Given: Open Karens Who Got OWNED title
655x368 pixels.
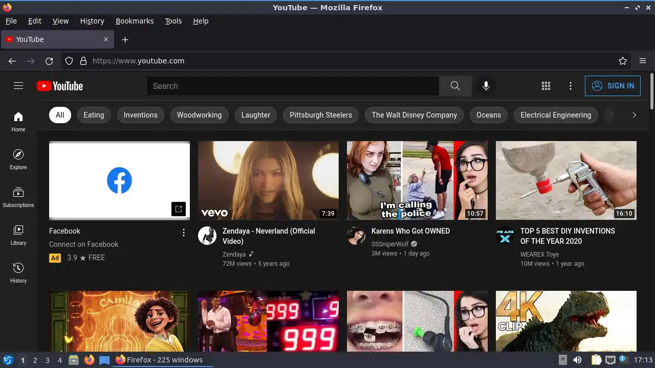Looking at the screenshot, I should point(410,231).
